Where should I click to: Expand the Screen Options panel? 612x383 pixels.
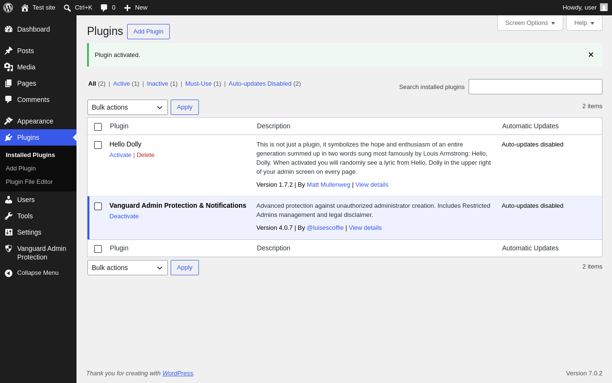pyautogui.click(x=530, y=23)
